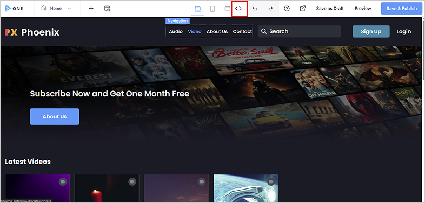The image size is (425, 203).
Task: Add a new page plus icon
Action: (x=91, y=9)
